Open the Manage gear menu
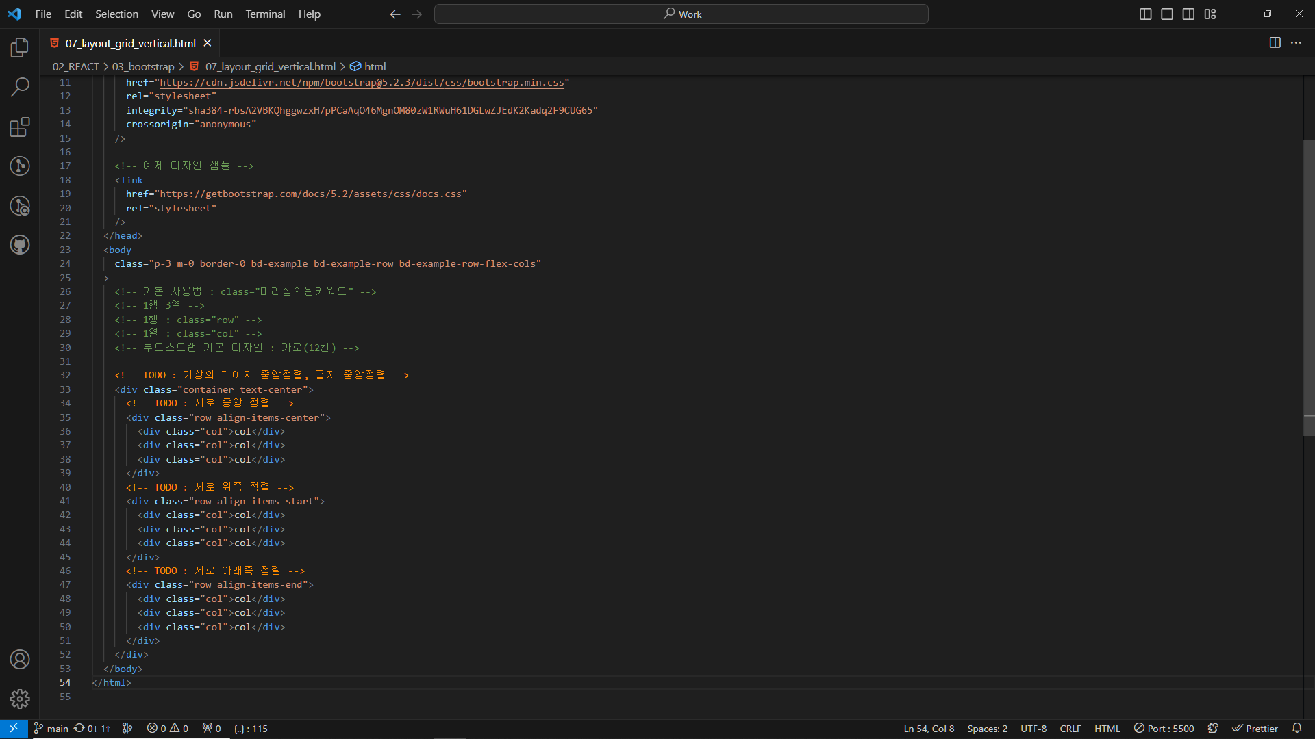 pos(20,699)
